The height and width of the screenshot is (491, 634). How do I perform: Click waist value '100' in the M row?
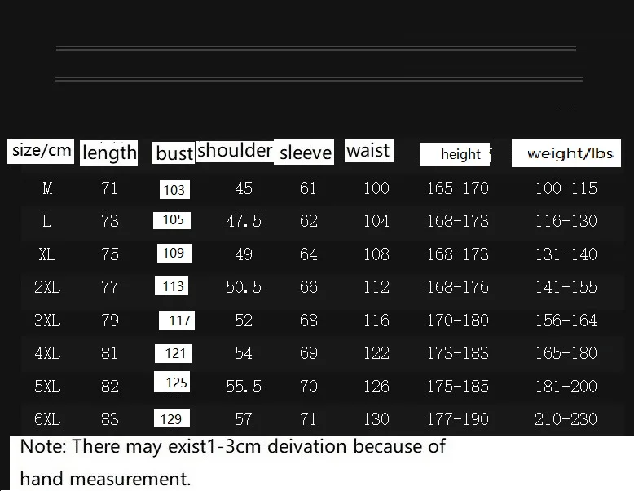pos(376,188)
